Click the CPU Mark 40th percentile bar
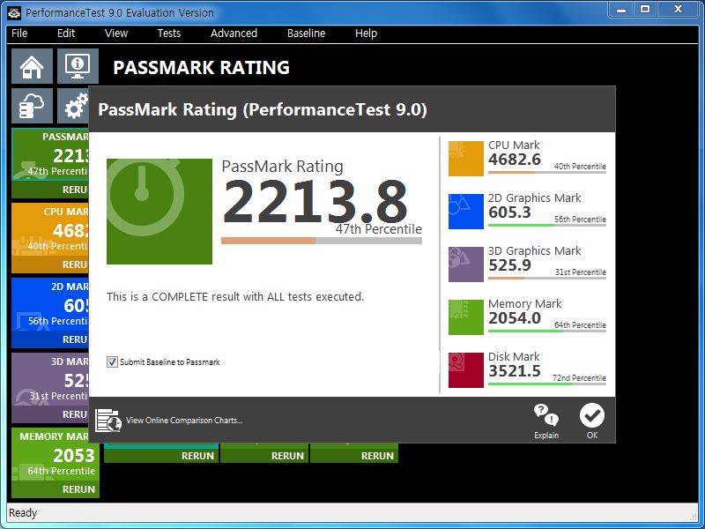Viewport: 705px width, 529px height. tap(547, 172)
